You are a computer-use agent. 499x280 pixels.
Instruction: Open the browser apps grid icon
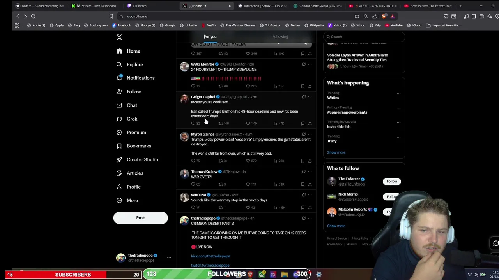[17, 25]
